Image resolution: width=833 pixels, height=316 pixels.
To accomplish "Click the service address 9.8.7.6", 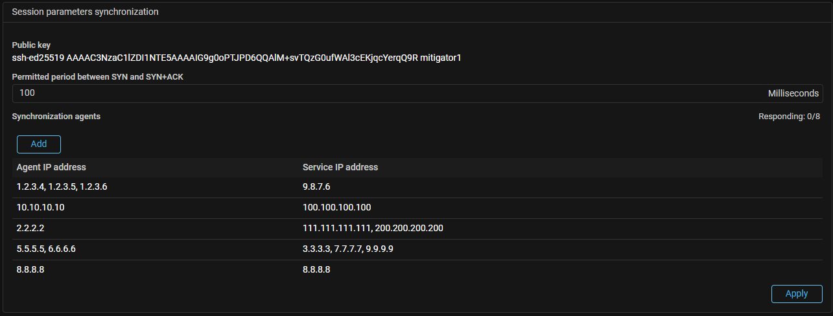I will (316, 186).
